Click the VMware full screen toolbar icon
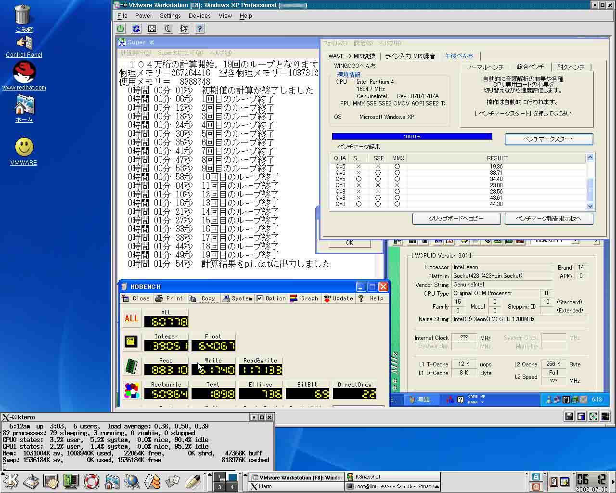Viewport: 616px width, 493px height. pyautogui.click(x=152, y=29)
